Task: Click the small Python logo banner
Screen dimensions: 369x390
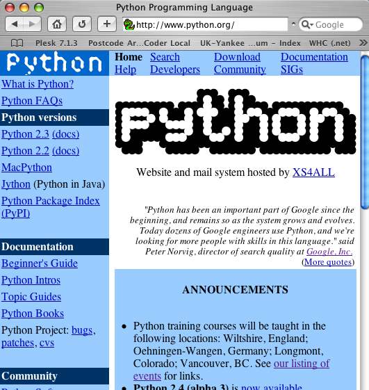Action: (x=54, y=63)
